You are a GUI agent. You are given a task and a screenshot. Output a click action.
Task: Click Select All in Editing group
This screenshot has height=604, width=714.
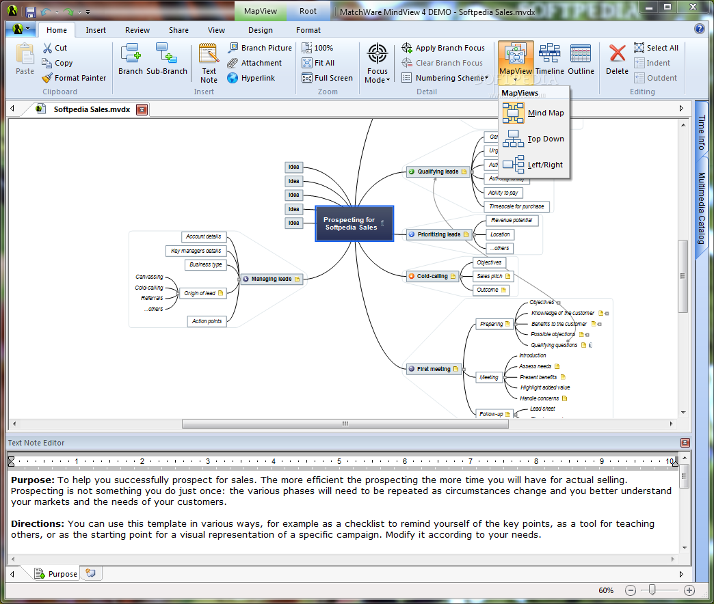point(656,48)
